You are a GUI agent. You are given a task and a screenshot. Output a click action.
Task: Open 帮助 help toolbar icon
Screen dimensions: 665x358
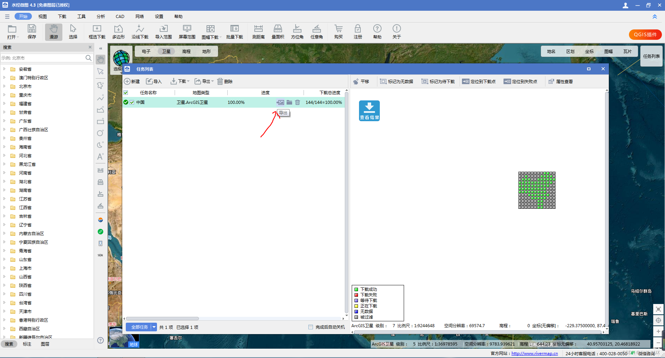[x=377, y=32]
